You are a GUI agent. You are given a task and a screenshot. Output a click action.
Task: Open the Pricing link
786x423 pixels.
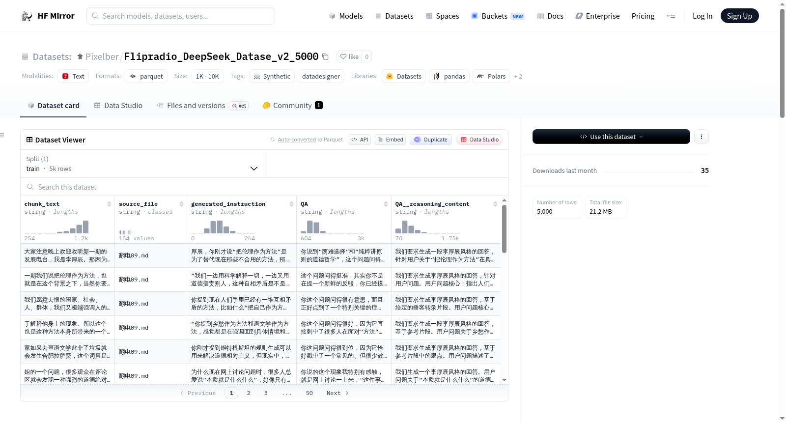point(643,16)
